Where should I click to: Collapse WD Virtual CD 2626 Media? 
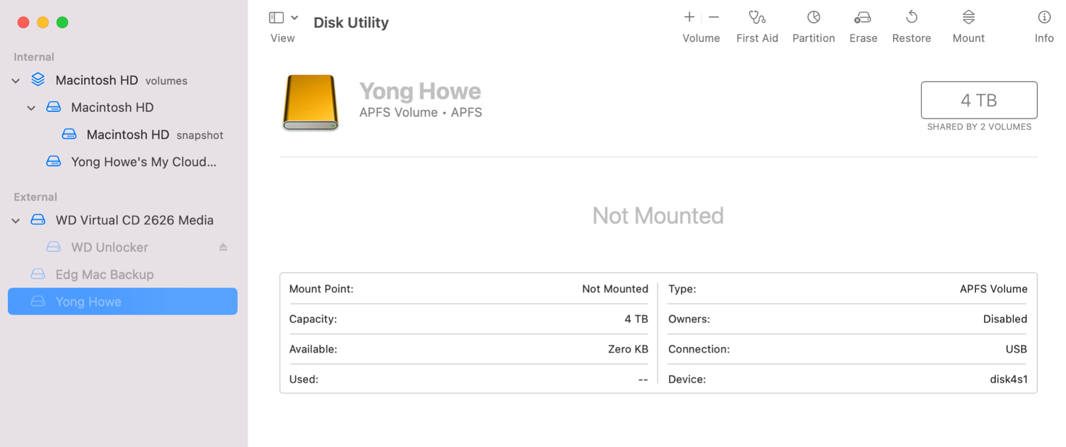click(16, 221)
